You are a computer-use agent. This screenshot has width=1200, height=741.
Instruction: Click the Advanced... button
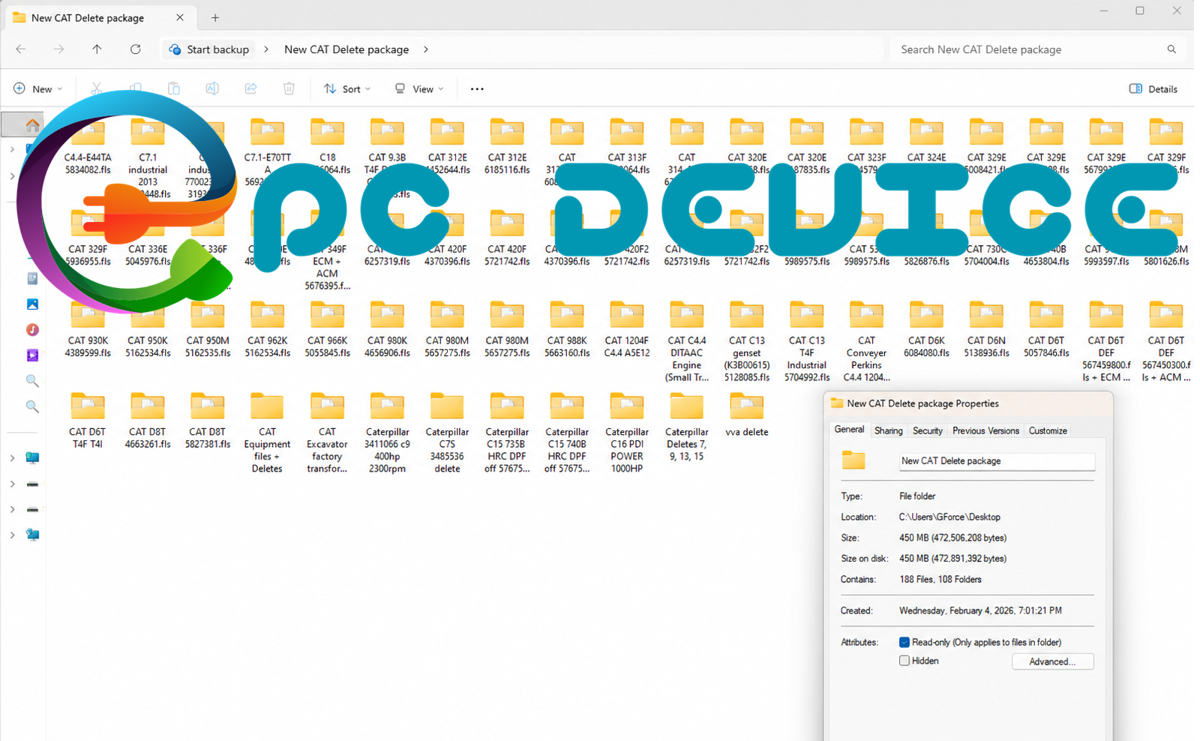point(1052,661)
